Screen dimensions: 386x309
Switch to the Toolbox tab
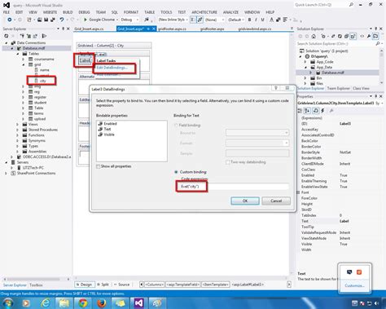[x=36, y=285]
